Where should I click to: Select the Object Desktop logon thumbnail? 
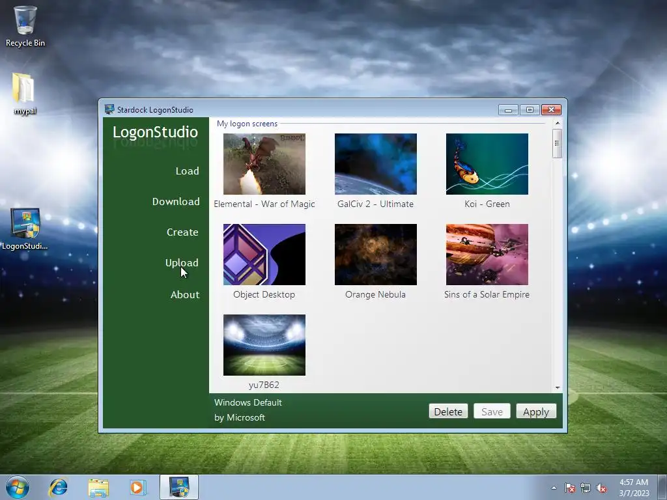(264, 255)
